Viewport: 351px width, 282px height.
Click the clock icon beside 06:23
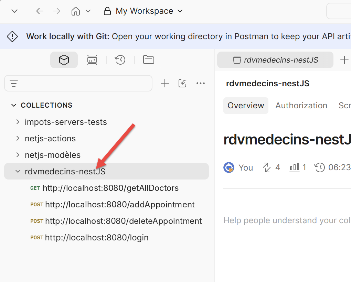coord(320,167)
